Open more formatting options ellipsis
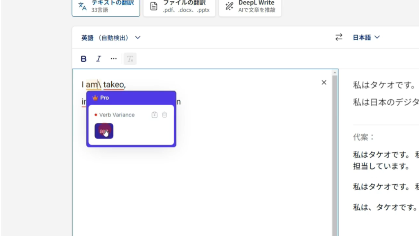This screenshot has height=236, width=419. (x=114, y=59)
